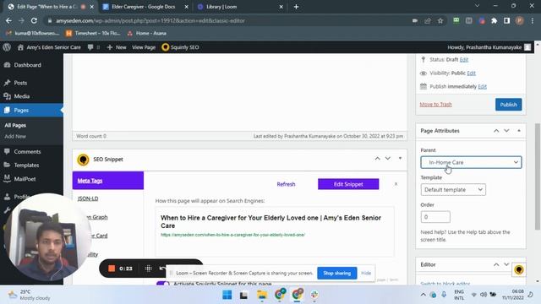Screen dimensions: 541x304
Task: Move the Page Attributes panel up
Action: [496, 131]
